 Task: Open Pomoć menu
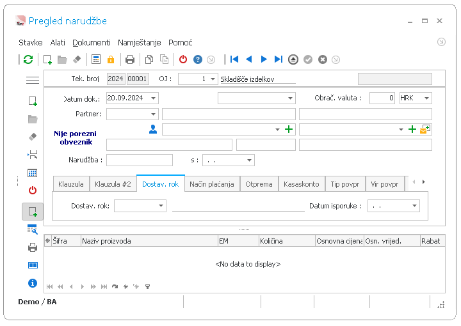pos(180,43)
